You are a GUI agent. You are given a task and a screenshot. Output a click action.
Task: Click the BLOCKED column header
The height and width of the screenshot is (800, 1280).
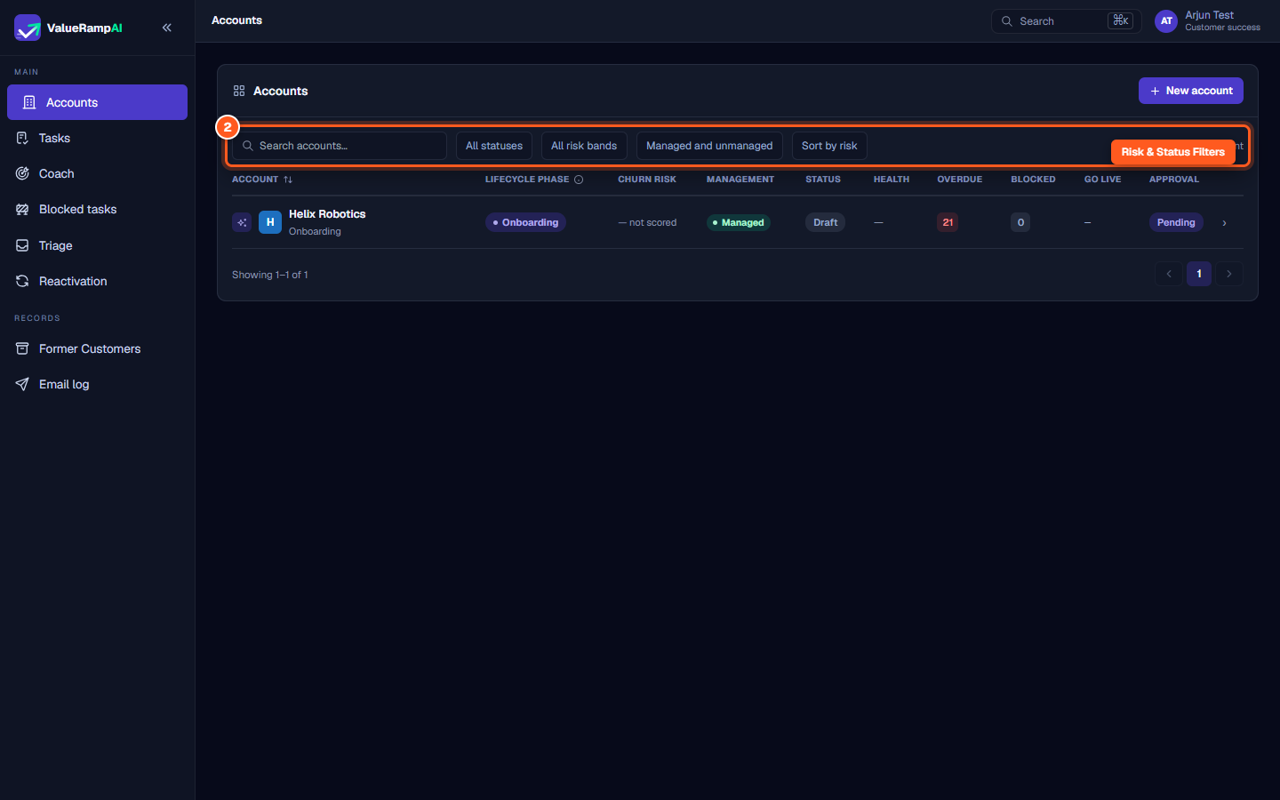coord(1033,180)
